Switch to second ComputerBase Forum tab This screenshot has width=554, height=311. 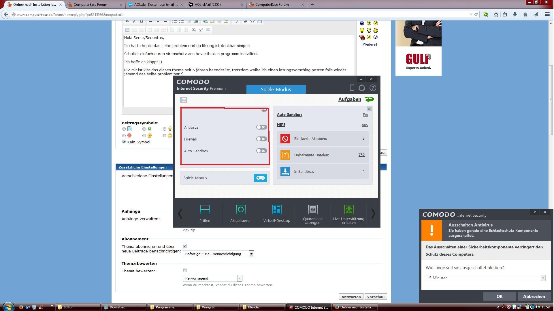[x=95, y=5]
